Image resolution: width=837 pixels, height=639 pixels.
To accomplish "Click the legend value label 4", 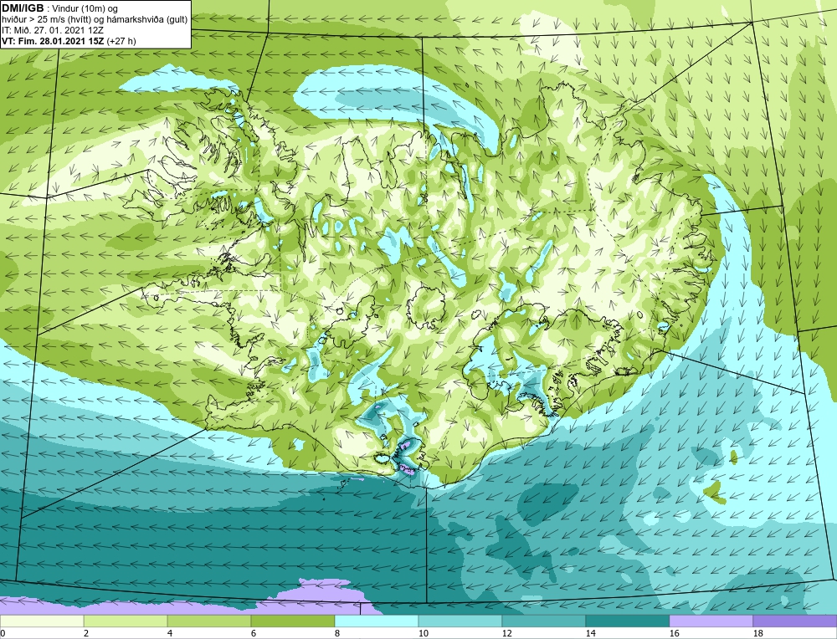I will 170,634.
